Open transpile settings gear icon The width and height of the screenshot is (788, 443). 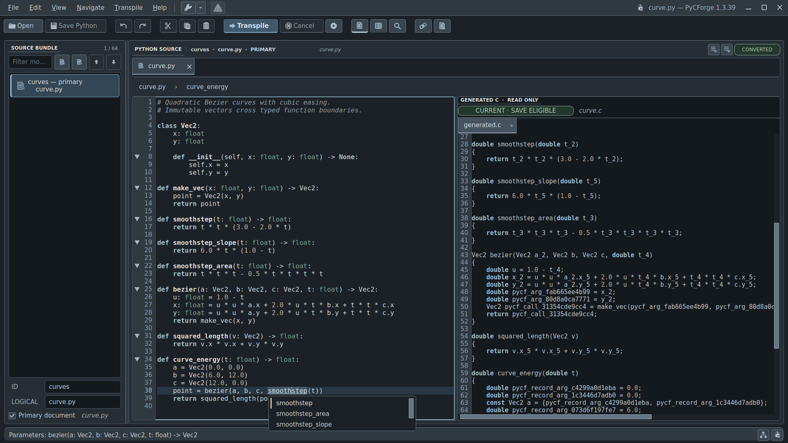click(334, 26)
